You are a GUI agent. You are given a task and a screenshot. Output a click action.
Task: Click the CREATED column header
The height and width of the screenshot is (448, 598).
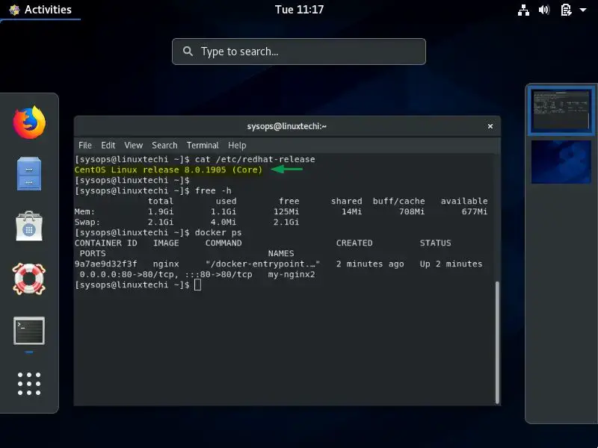pyautogui.click(x=354, y=243)
